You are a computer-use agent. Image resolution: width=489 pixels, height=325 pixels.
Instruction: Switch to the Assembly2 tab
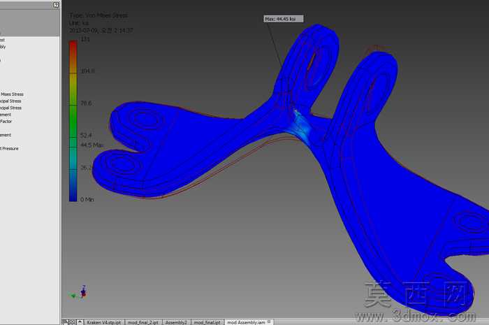(x=176, y=322)
